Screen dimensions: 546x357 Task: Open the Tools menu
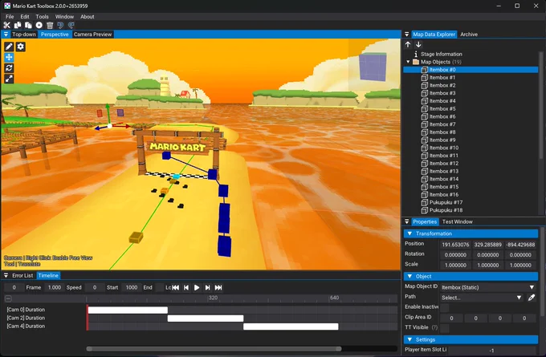tap(42, 17)
